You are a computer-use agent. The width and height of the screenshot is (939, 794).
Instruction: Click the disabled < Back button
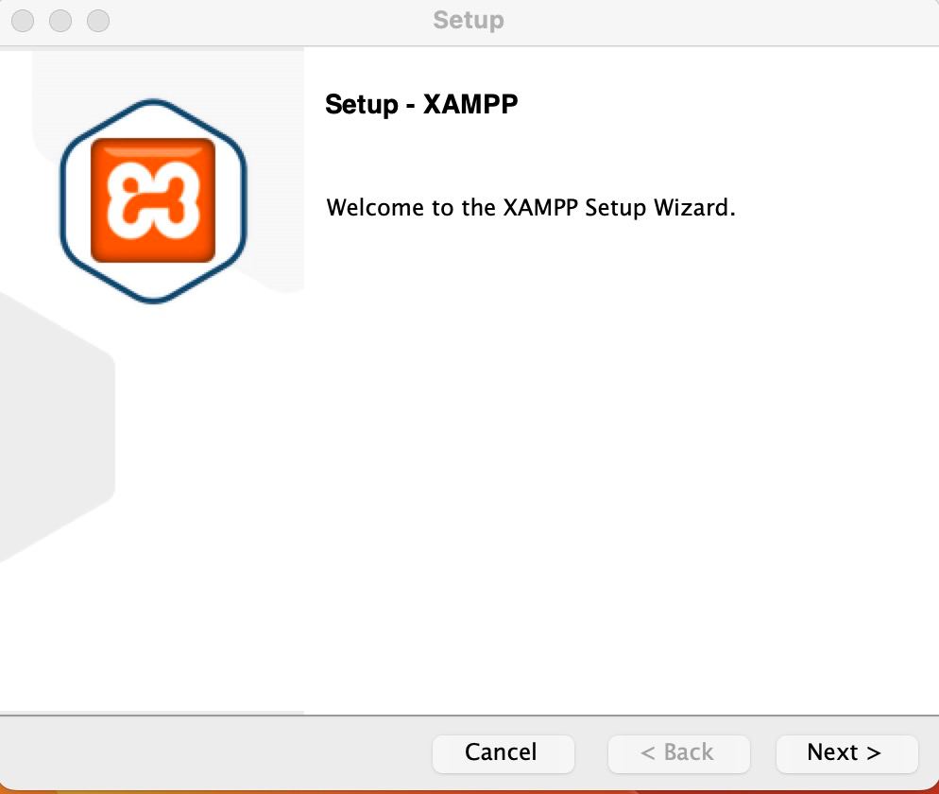678,753
